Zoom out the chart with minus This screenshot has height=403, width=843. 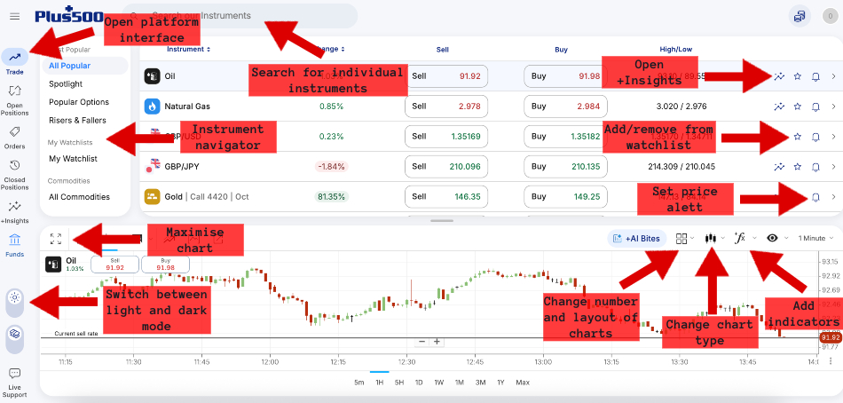tap(422, 342)
